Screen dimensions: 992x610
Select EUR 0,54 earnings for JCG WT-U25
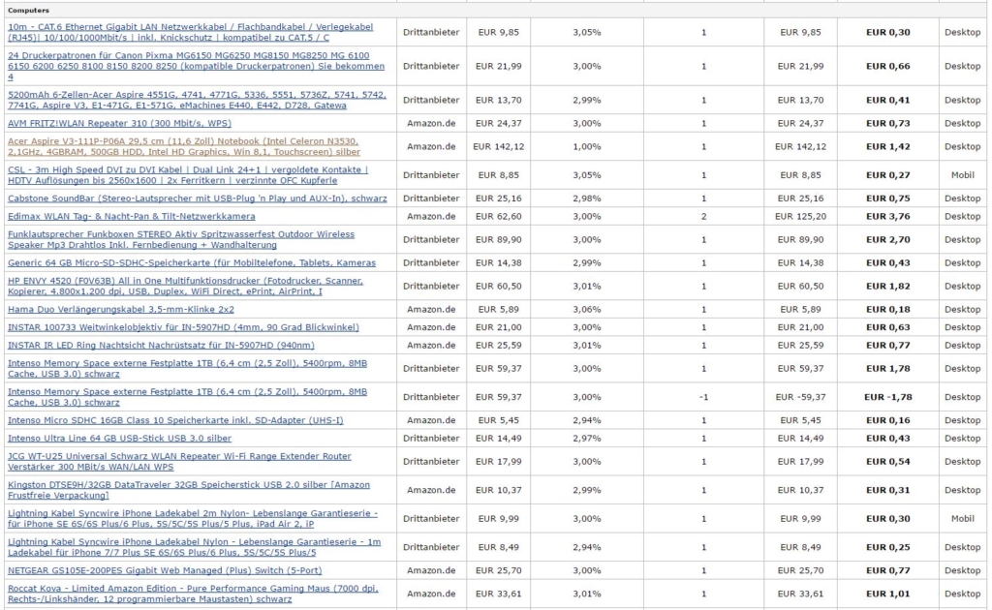887,462
